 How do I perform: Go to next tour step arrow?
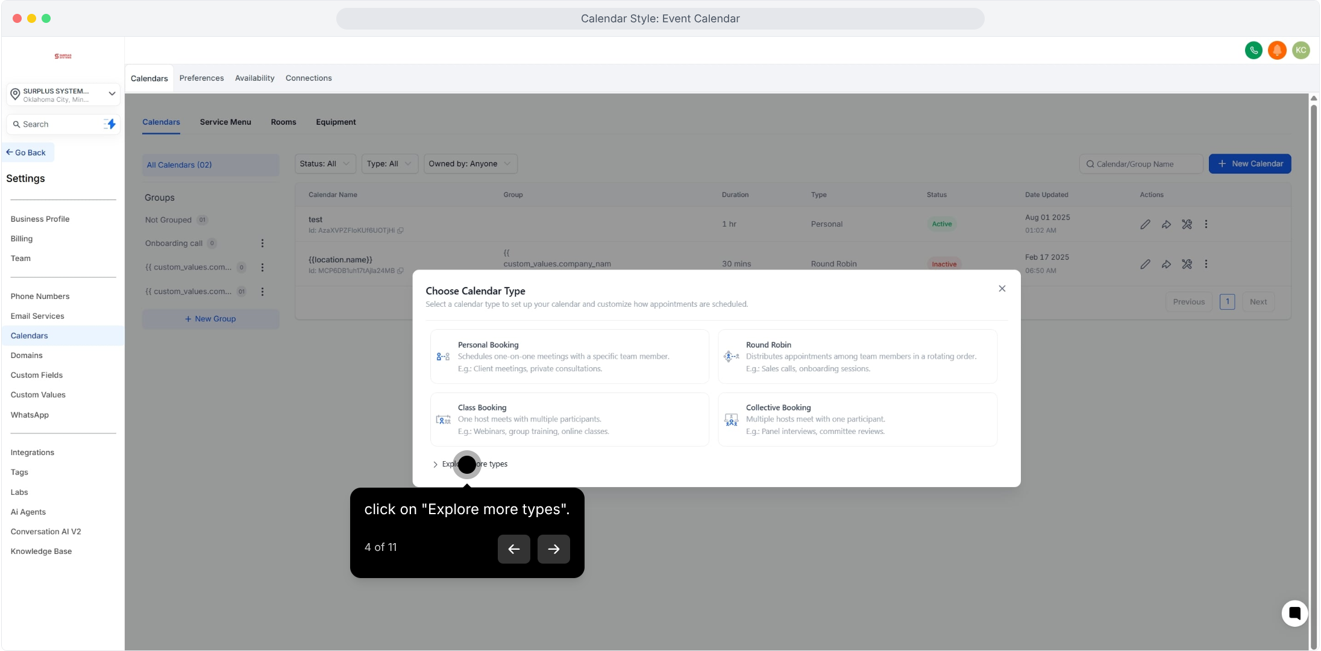pos(553,549)
